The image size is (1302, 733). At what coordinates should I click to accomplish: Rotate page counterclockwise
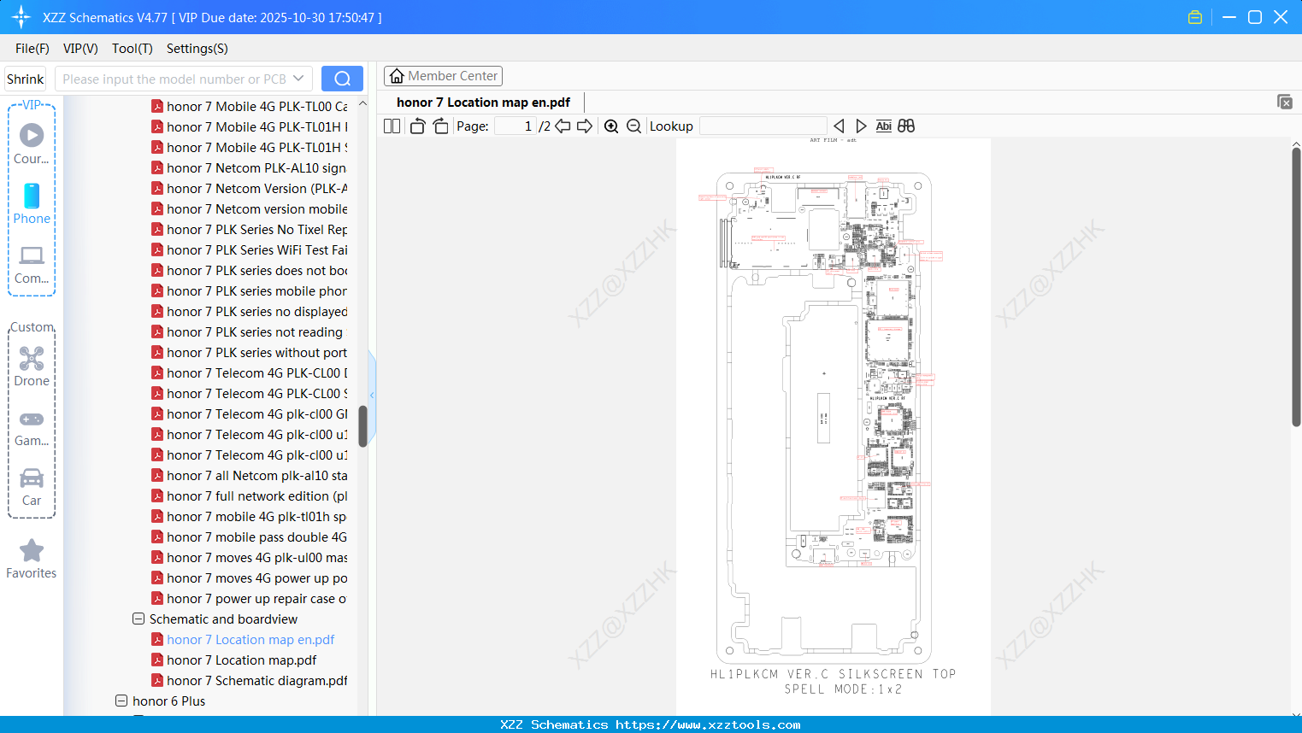417,126
